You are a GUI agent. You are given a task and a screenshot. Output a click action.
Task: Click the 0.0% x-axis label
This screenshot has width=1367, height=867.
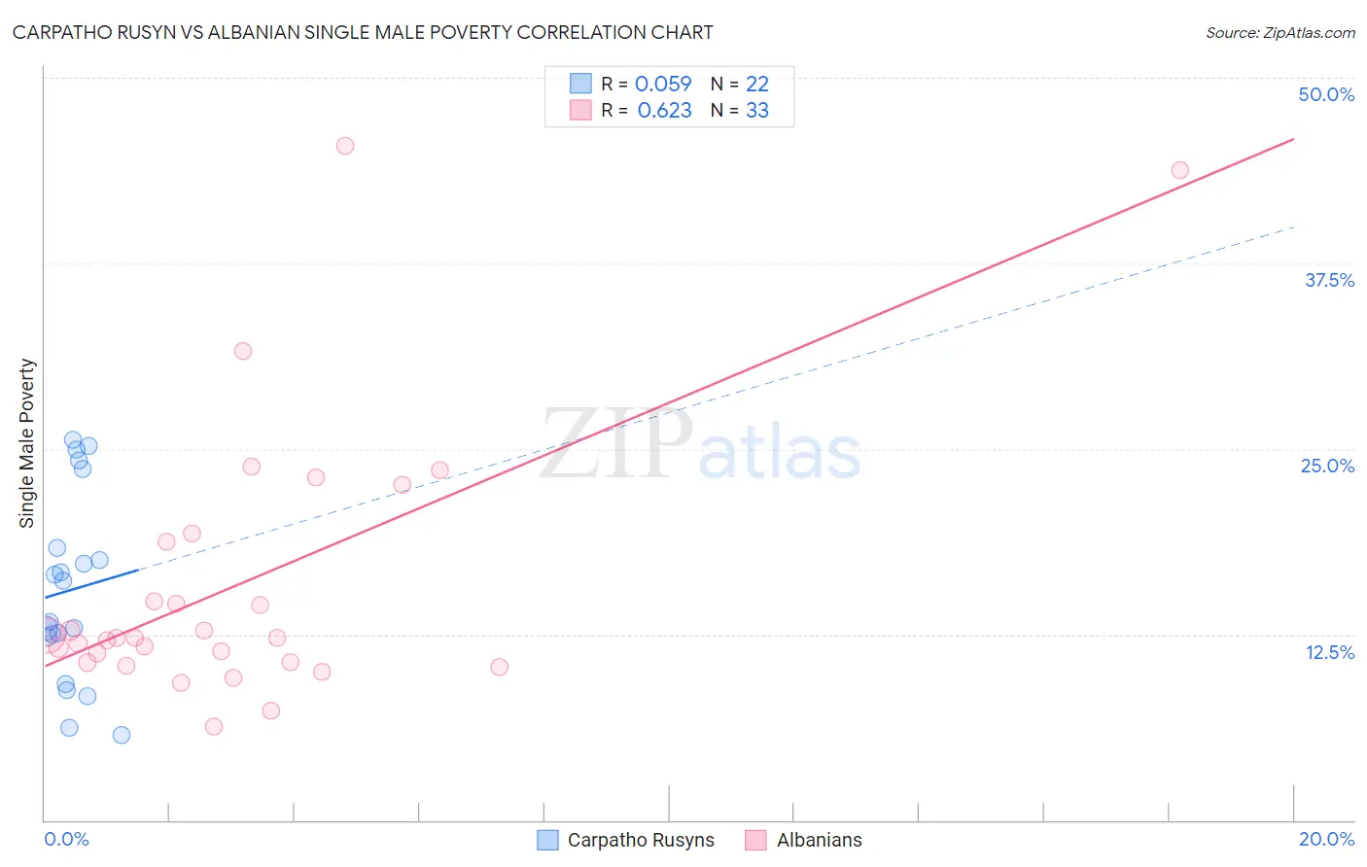pyautogui.click(x=67, y=839)
